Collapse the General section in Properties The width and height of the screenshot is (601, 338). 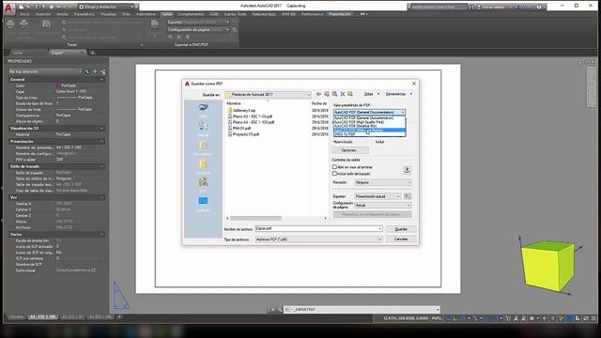tap(101, 79)
